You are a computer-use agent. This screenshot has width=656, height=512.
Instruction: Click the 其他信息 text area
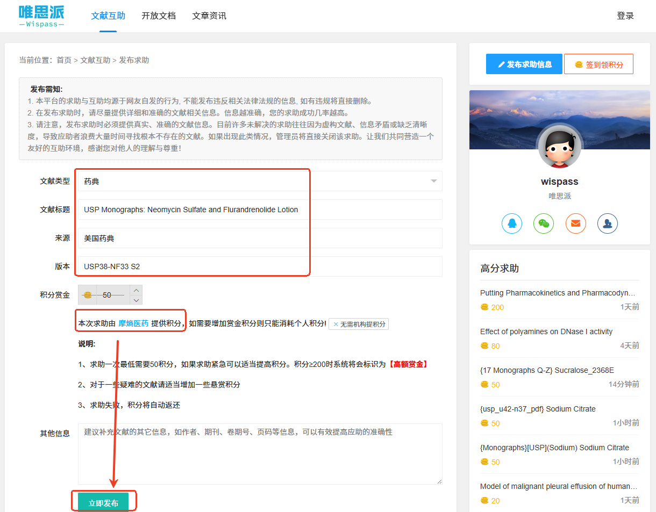(x=260, y=454)
